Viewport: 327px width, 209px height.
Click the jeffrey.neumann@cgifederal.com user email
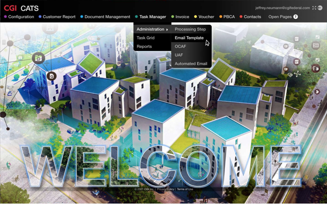point(282,8)
